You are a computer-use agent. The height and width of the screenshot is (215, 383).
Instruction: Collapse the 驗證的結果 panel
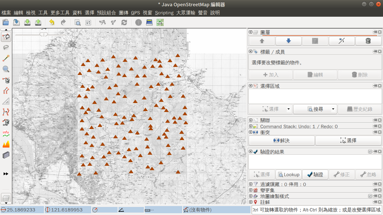click(x=251, y=152)
